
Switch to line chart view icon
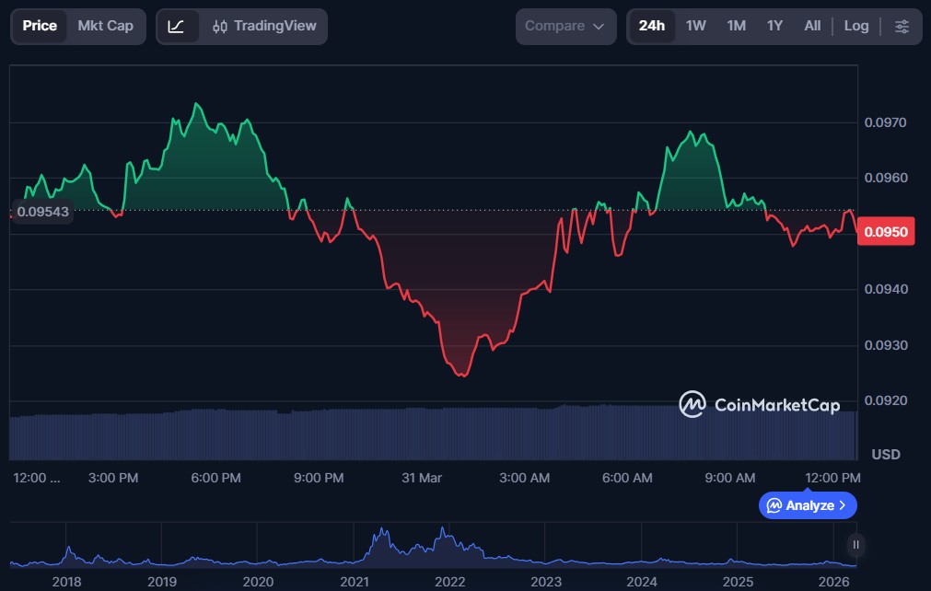click(x=177, y=27)
